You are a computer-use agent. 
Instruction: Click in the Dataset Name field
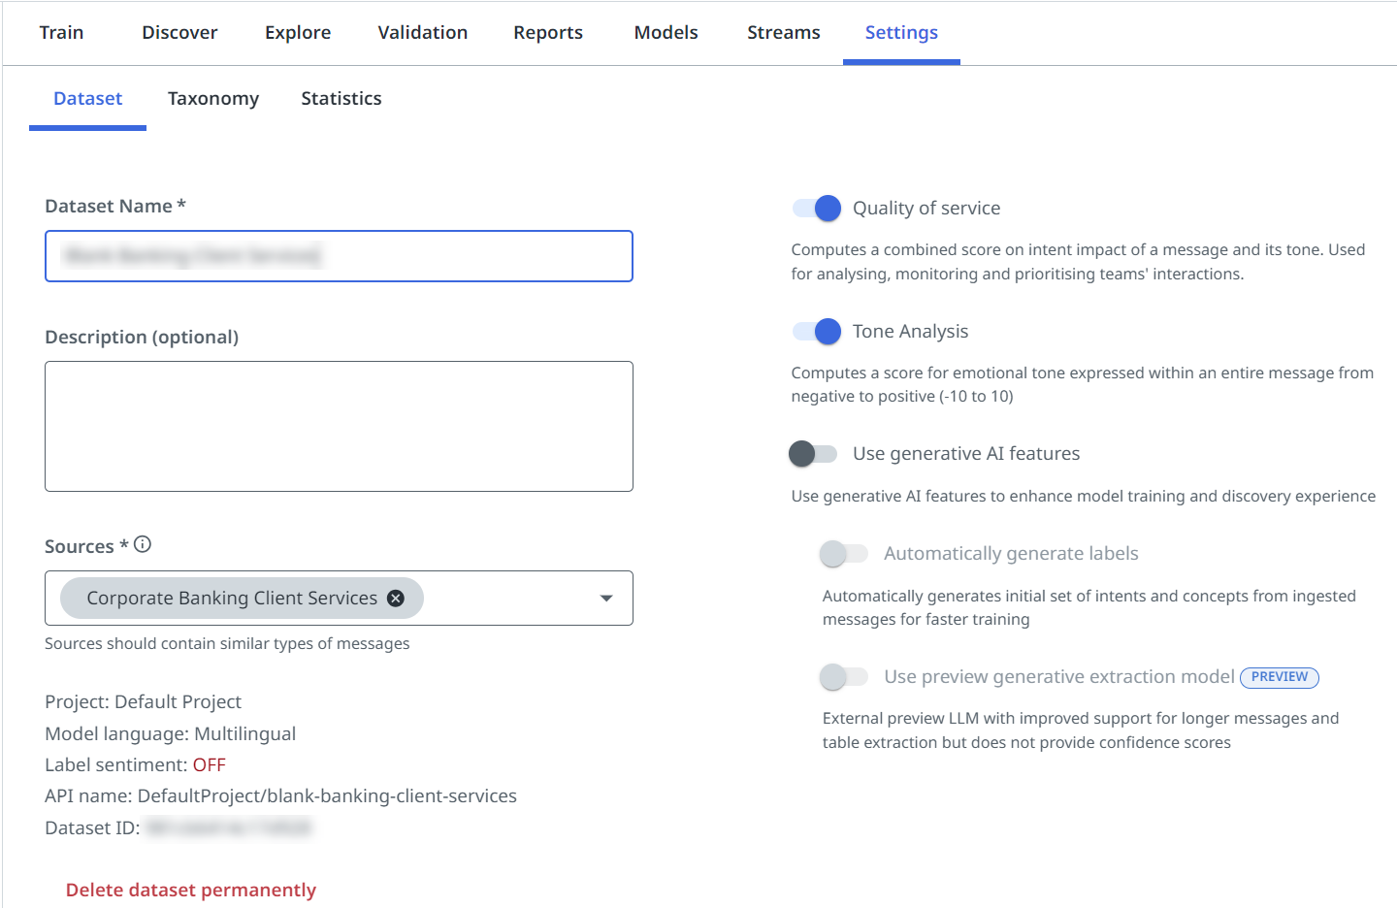point(339,256)
